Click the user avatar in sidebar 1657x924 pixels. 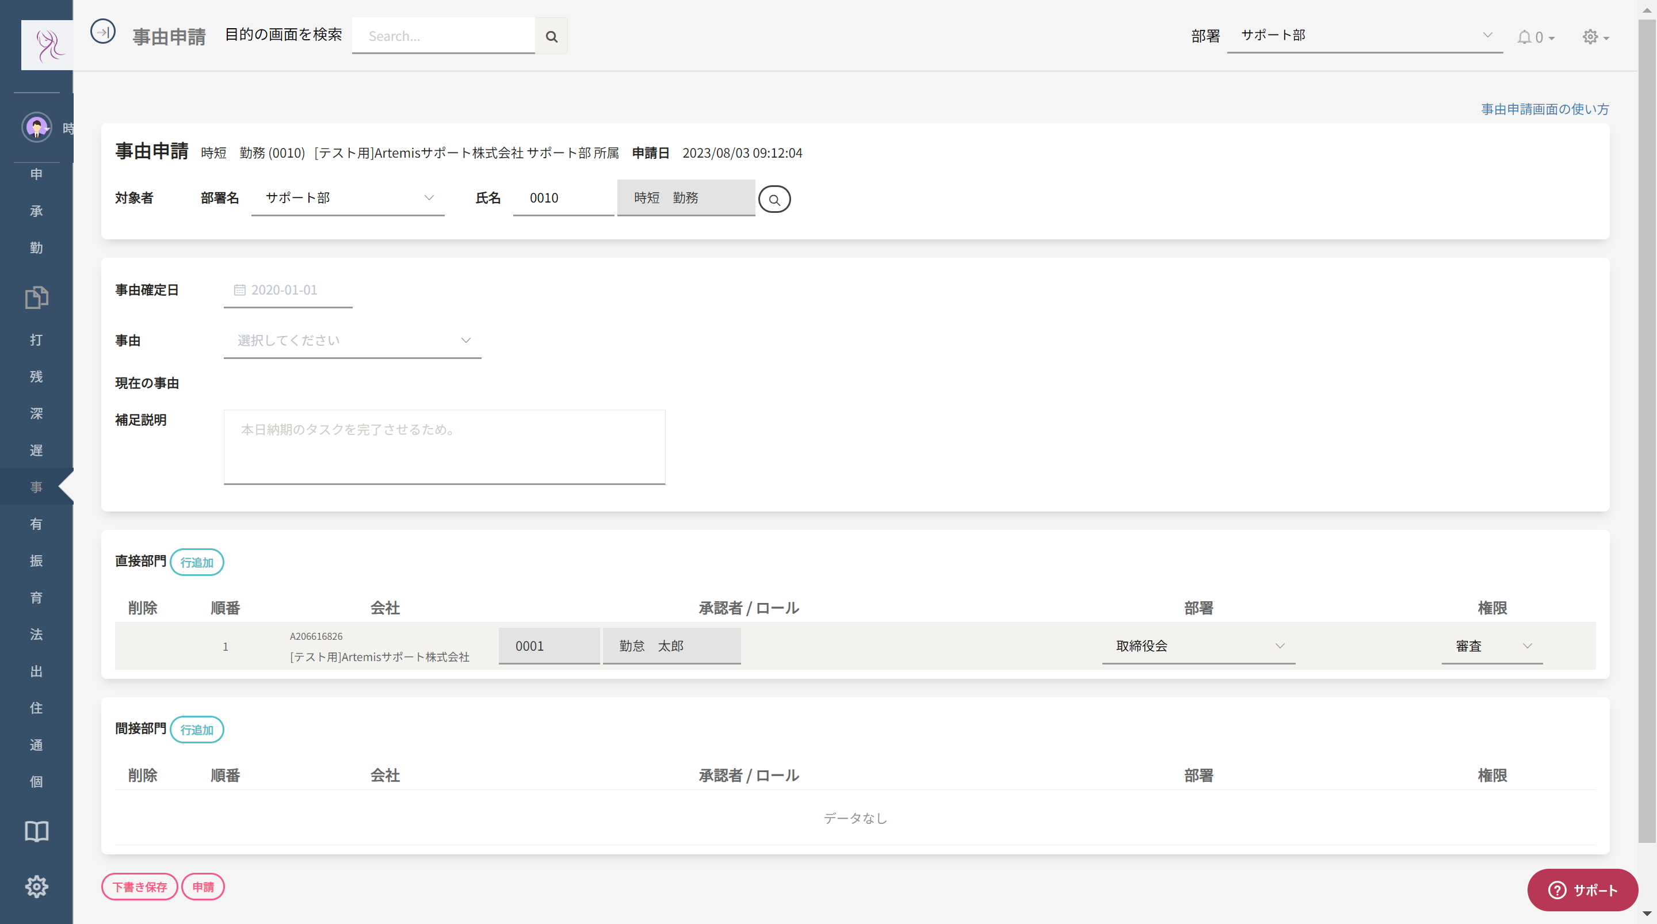[x=37, y=127]
